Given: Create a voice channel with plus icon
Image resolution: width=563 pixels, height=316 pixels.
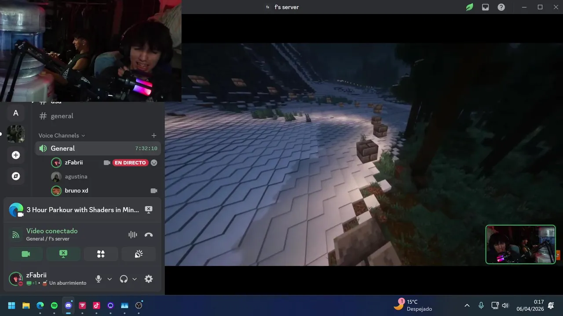Looking at the screenshot, I should pos(154,136).
